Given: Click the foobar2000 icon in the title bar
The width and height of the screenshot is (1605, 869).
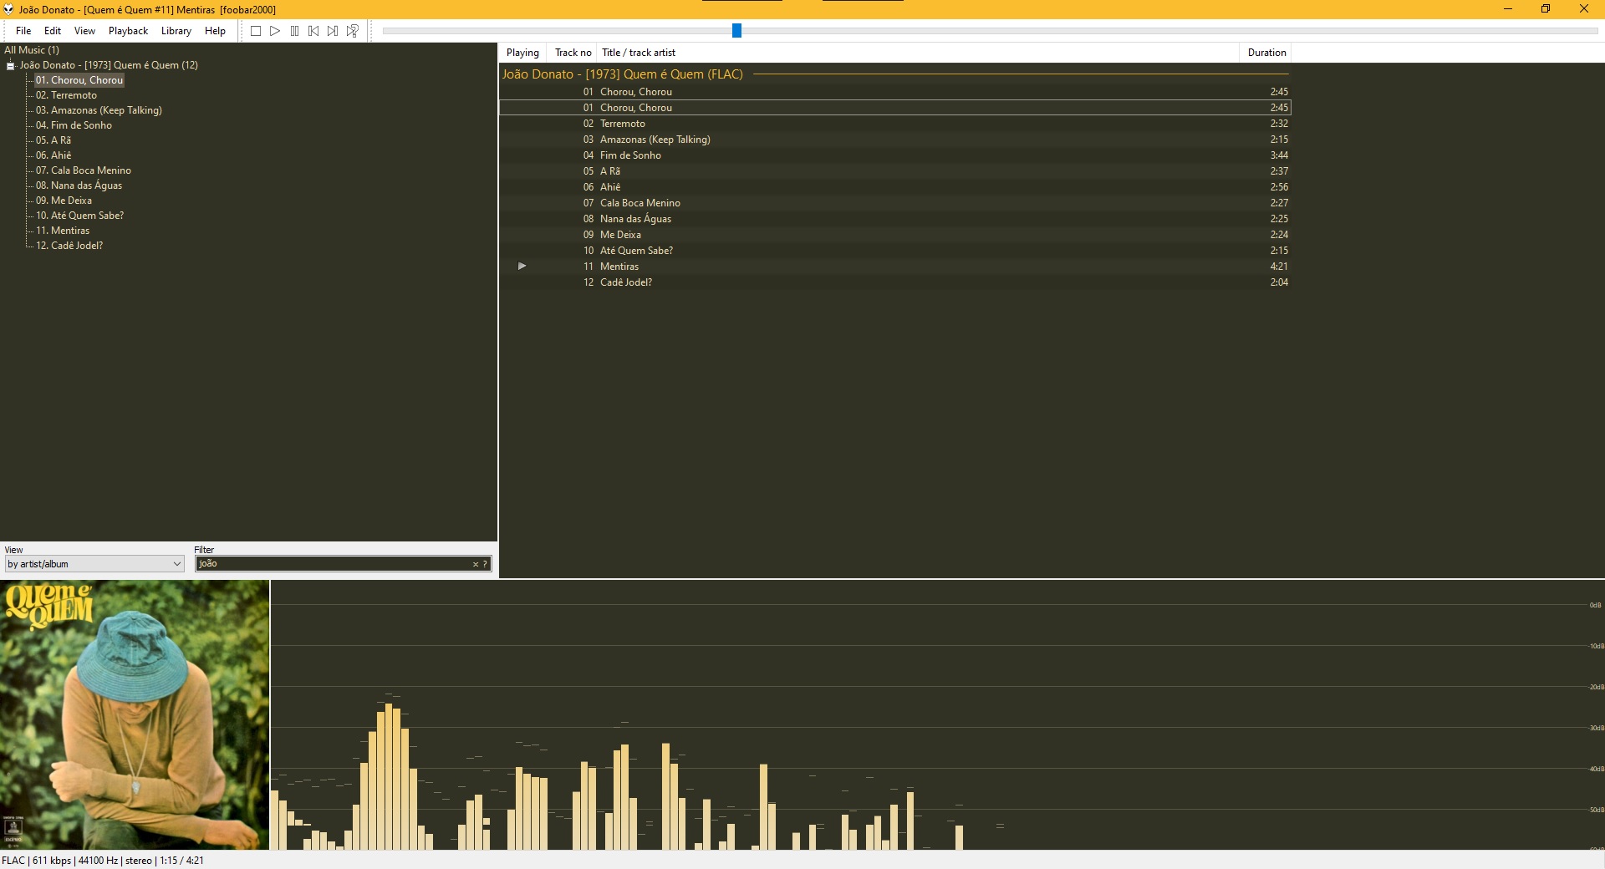Looking at the screenshot, I should coord(8,9).
